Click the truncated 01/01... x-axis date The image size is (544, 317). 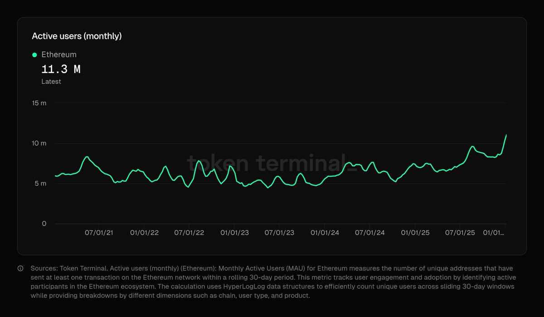(494, 233)
